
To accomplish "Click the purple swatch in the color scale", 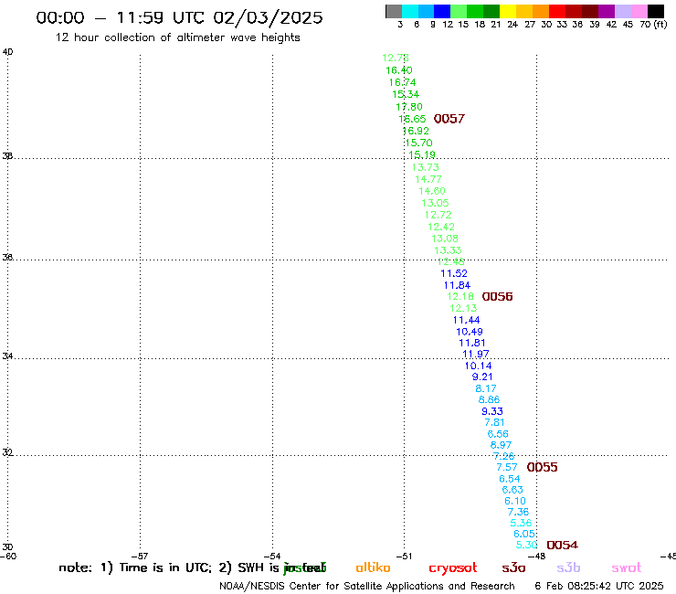I will [x=607, y=11].
